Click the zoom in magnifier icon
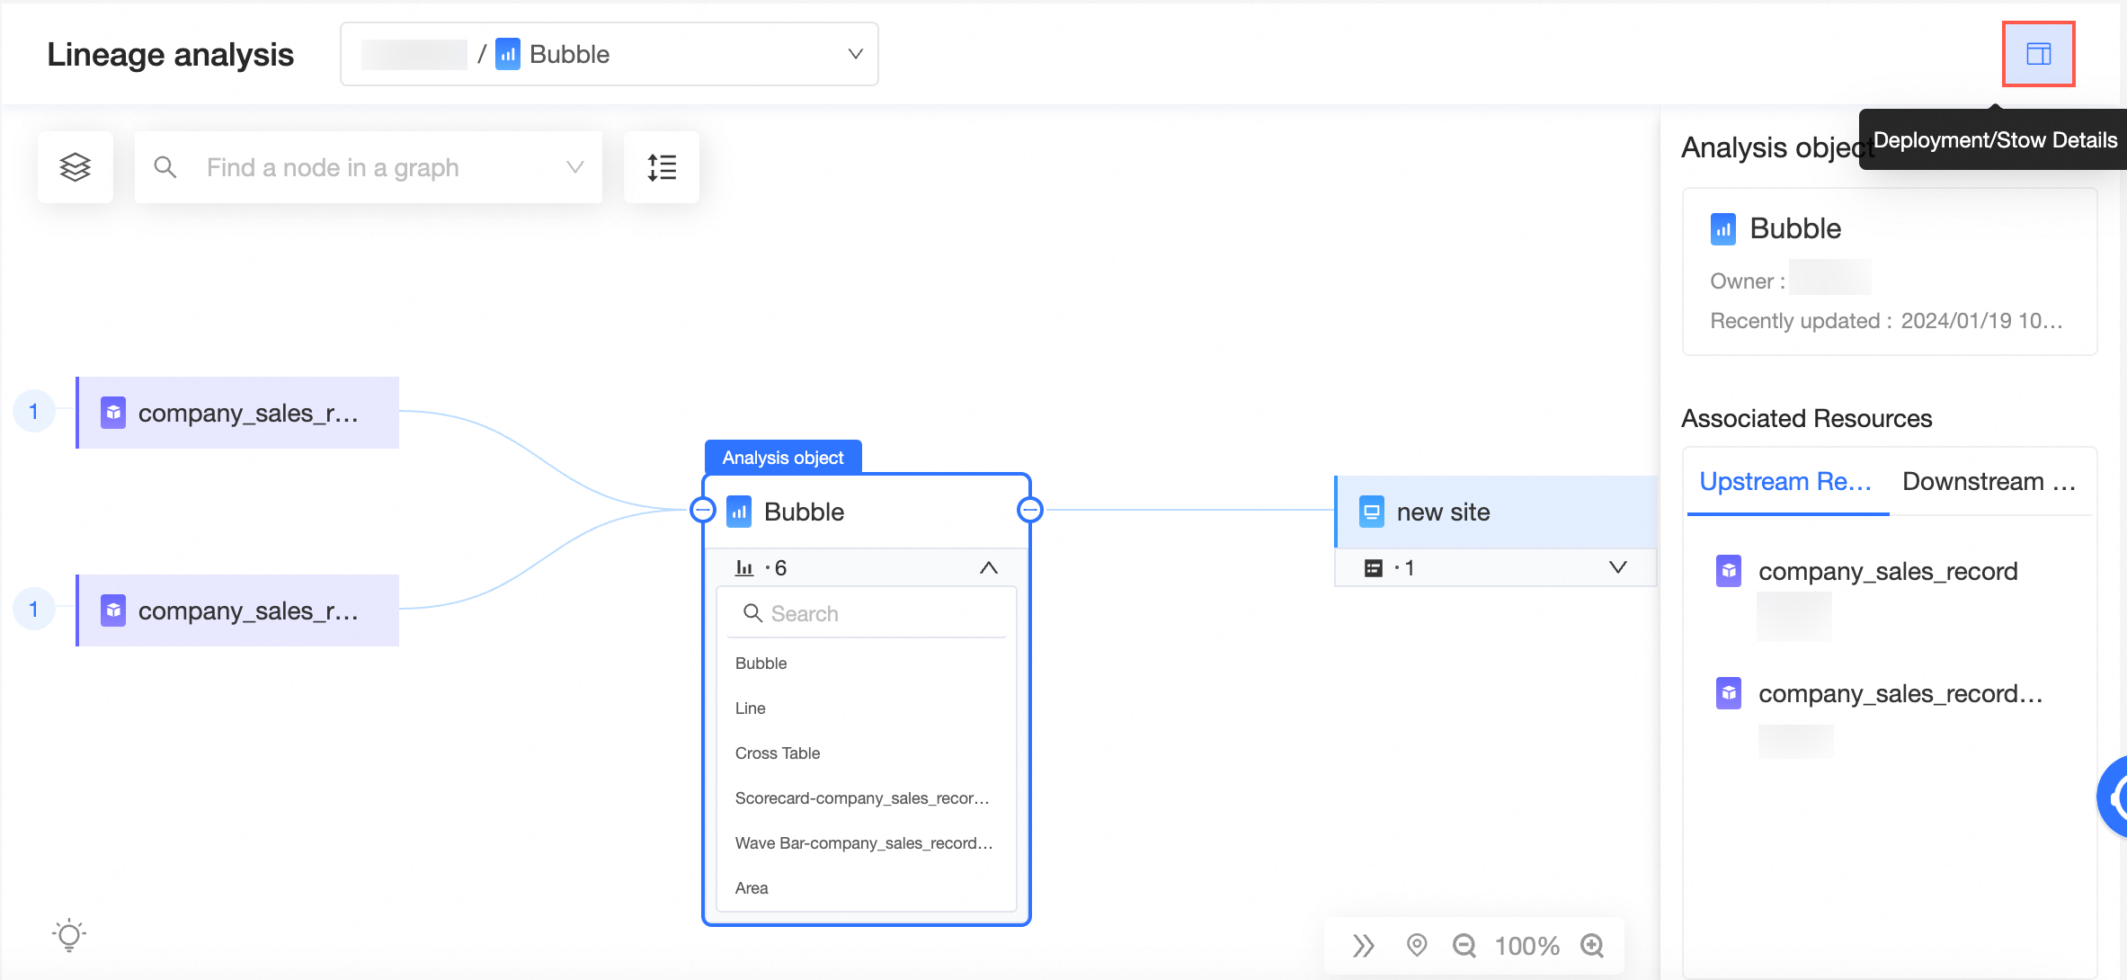This screenshot has width=2127, height=980. click(x=1592, y=946)
